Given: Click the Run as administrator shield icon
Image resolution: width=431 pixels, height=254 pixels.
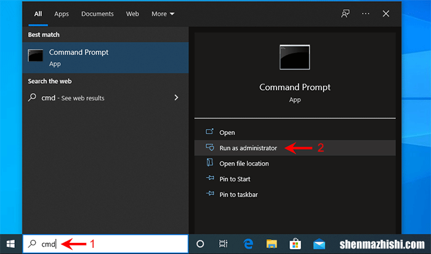Looking at the screenshot, I should [x=210, y=147].
